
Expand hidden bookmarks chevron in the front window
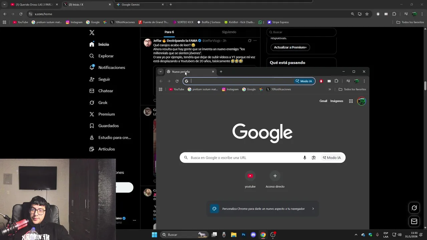pyautogui.click(x=330, y=89)
